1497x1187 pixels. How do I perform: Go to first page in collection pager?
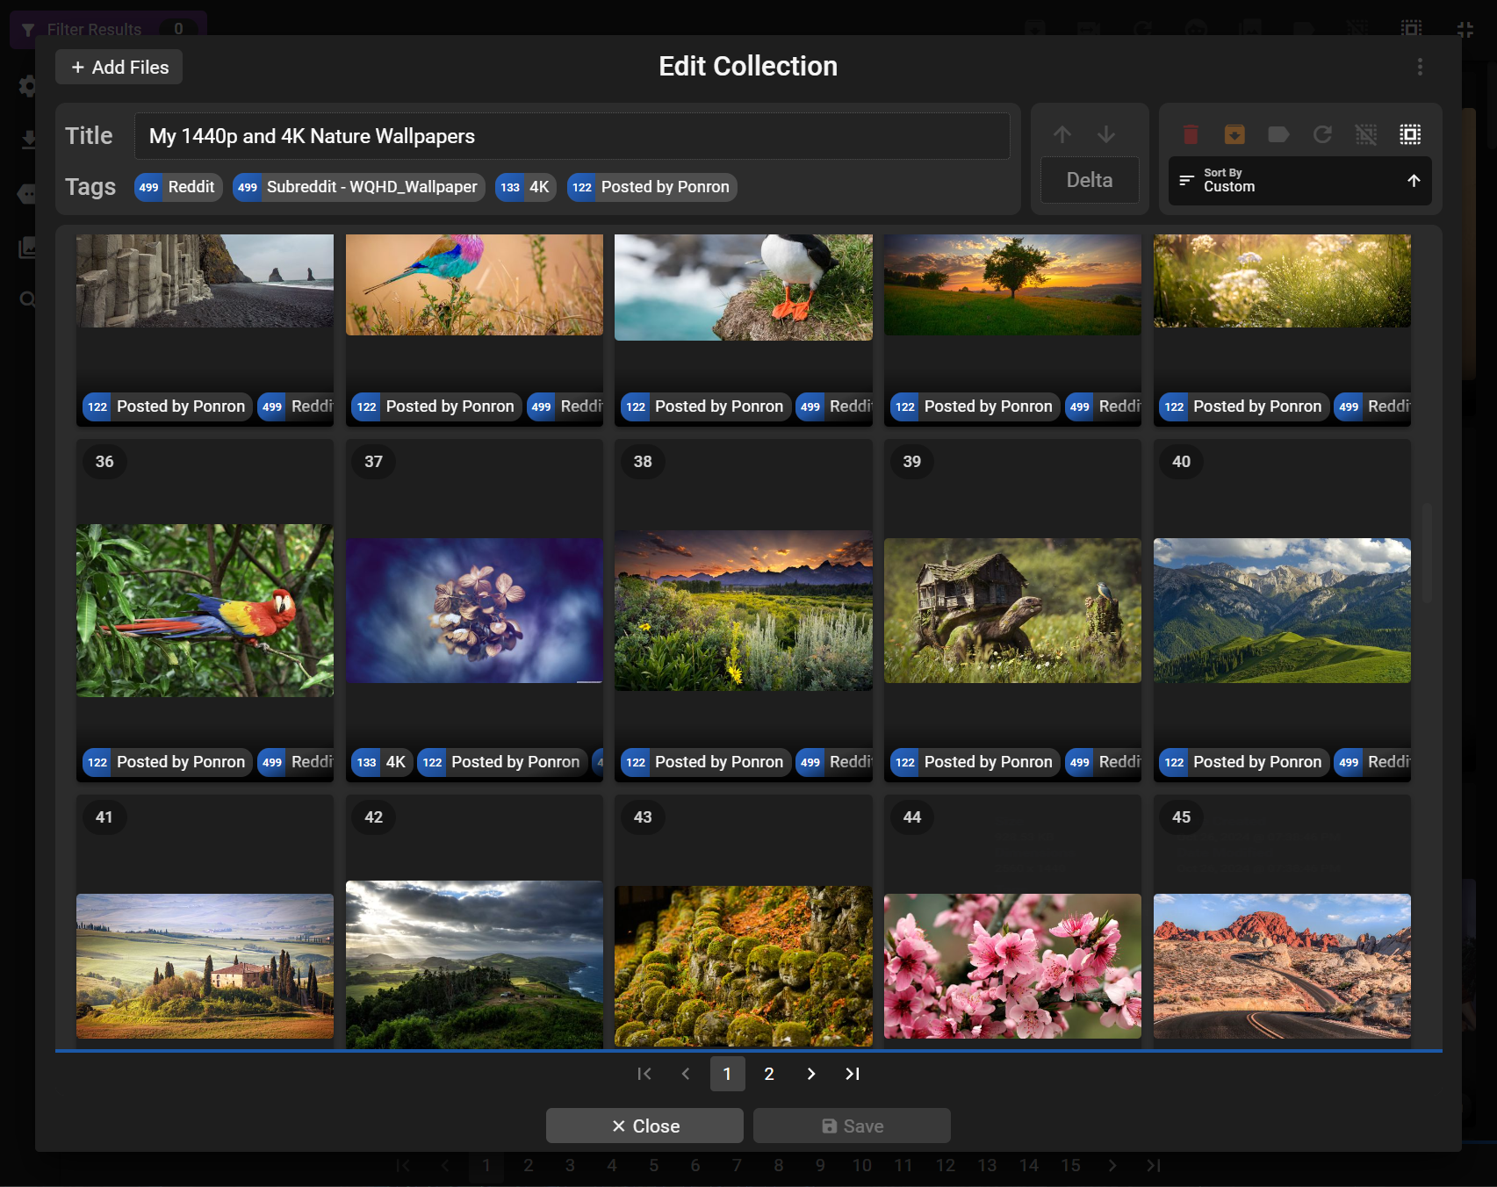pos(644,1074)
